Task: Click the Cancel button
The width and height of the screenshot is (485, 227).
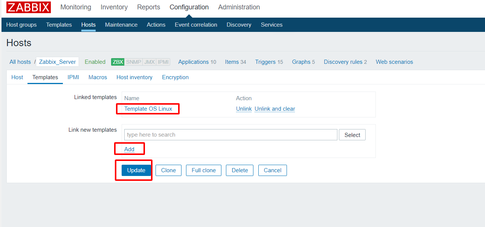Action: pos(273,170)
